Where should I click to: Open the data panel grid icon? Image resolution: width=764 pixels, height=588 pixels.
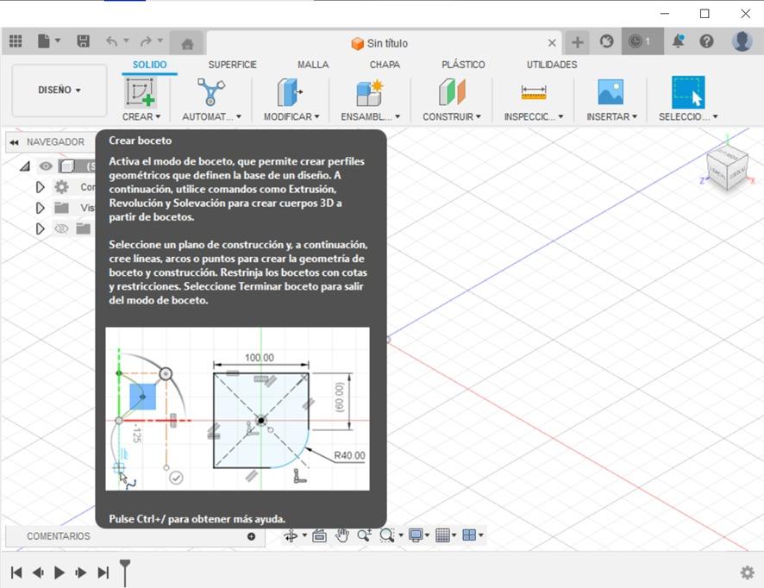[x=16, y=41]
